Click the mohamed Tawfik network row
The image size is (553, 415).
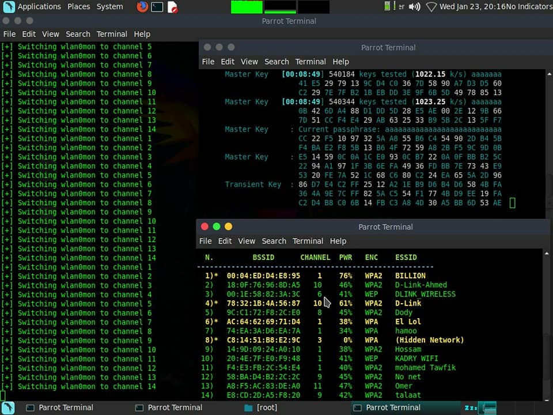click(328, 367)
